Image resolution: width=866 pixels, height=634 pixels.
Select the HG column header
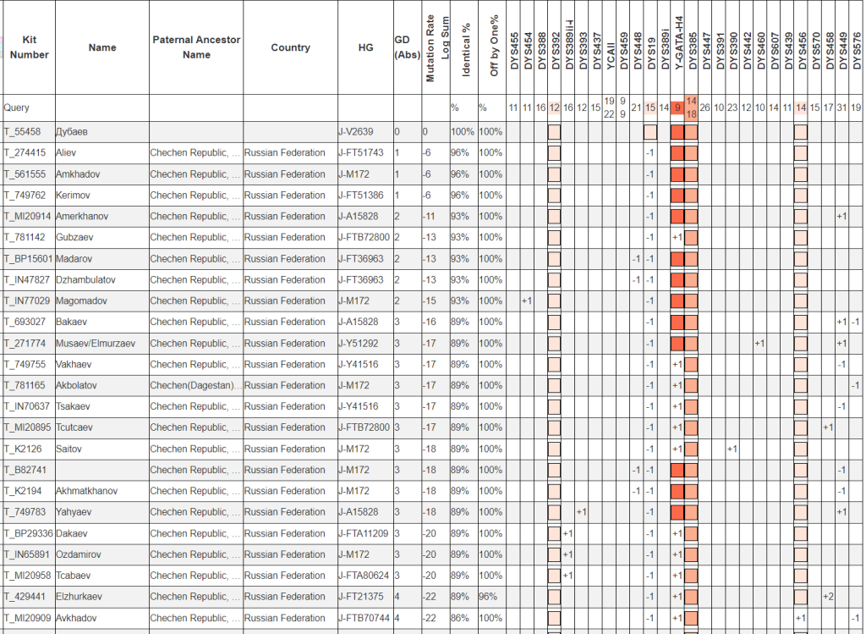(365, 47)
